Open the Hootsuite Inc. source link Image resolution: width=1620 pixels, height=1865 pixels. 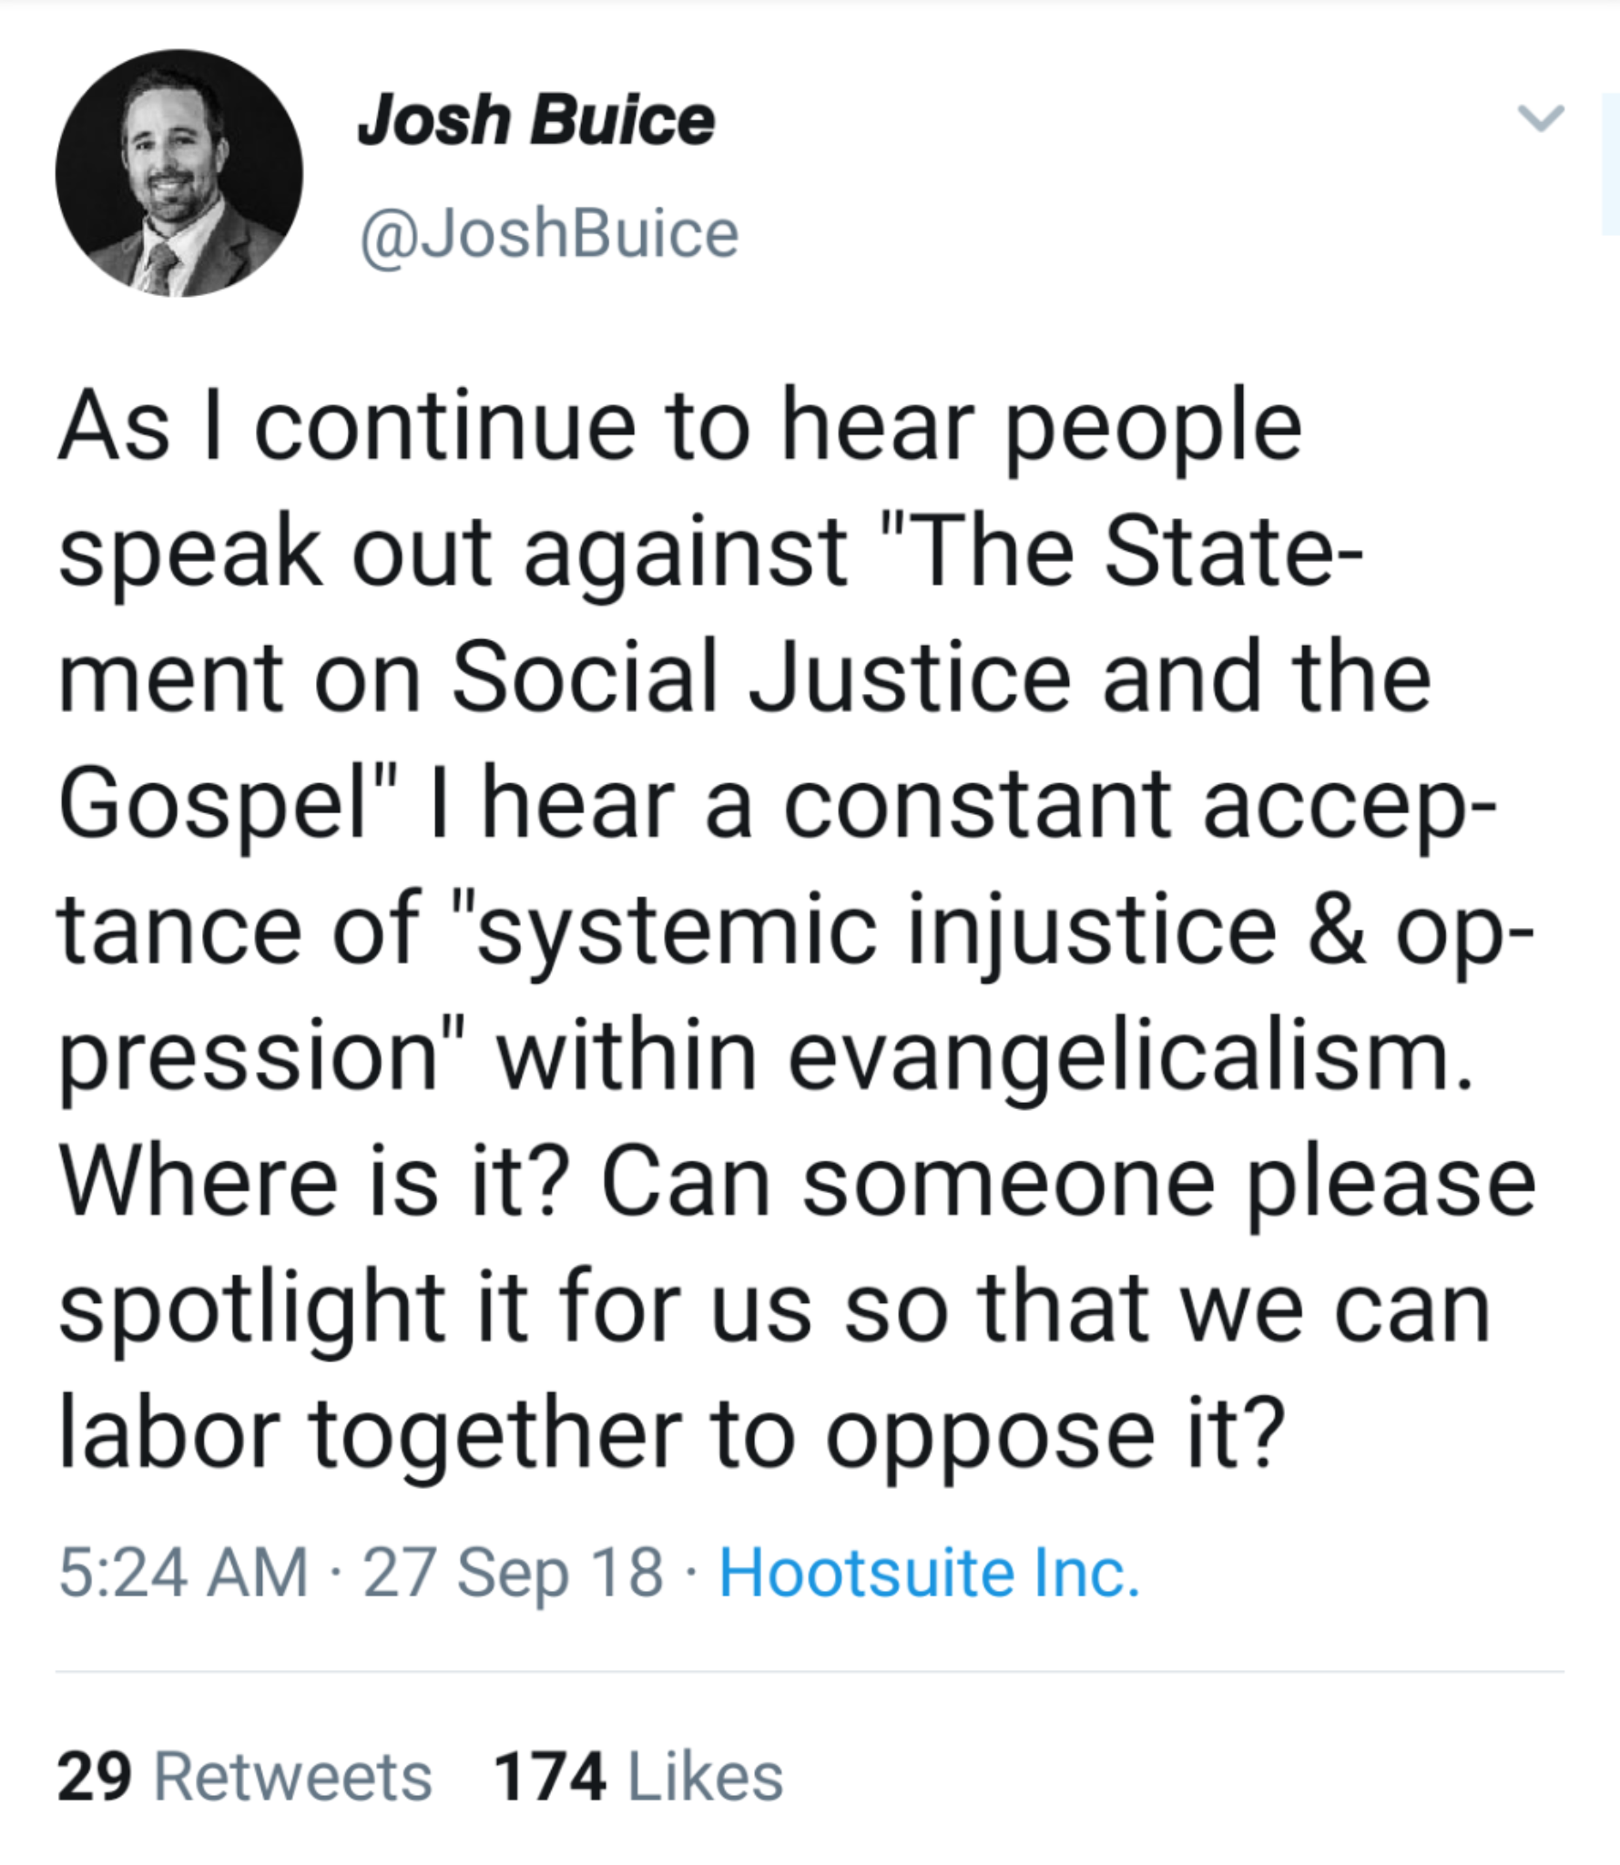929,1573
